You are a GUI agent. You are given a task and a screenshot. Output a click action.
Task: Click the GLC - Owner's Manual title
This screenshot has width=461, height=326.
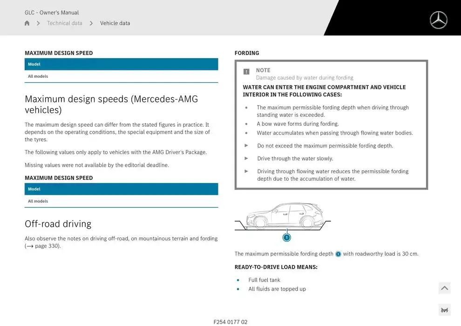52,13
